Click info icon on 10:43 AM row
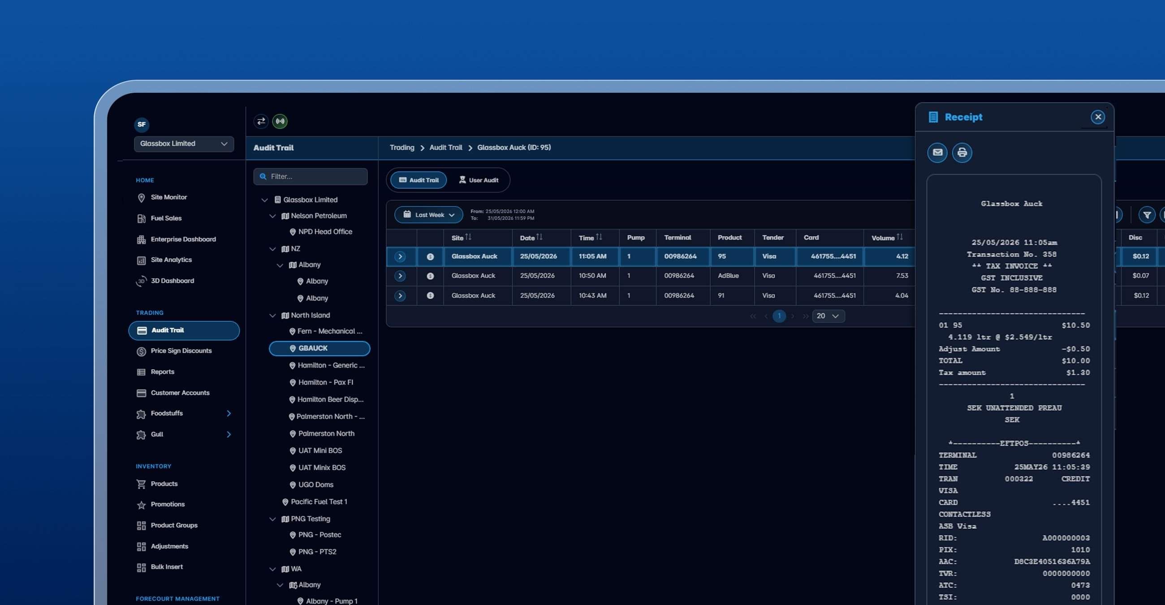 430,296
